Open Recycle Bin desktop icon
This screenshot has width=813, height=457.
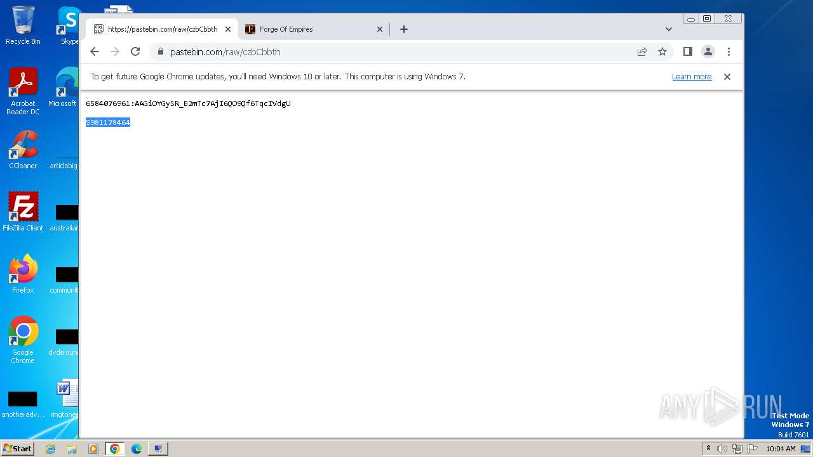pos(23,25)
